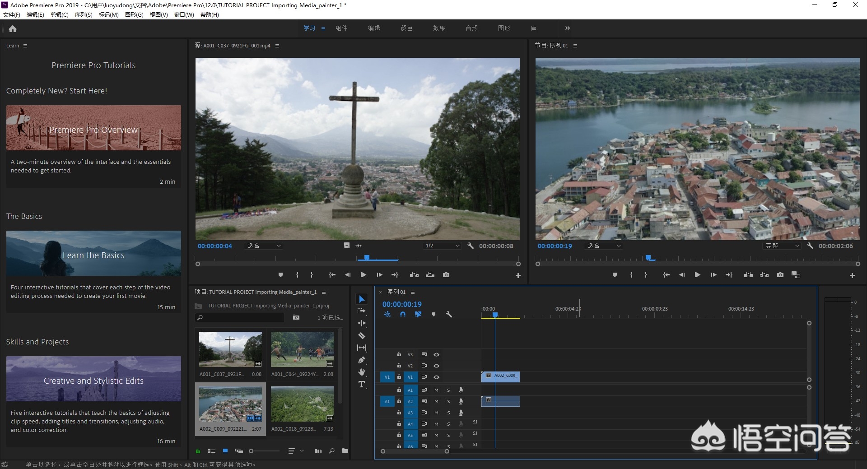
Task: Open Program monitor zoom level dropdown
Action: pyautogui.click(x=604, y=246)
